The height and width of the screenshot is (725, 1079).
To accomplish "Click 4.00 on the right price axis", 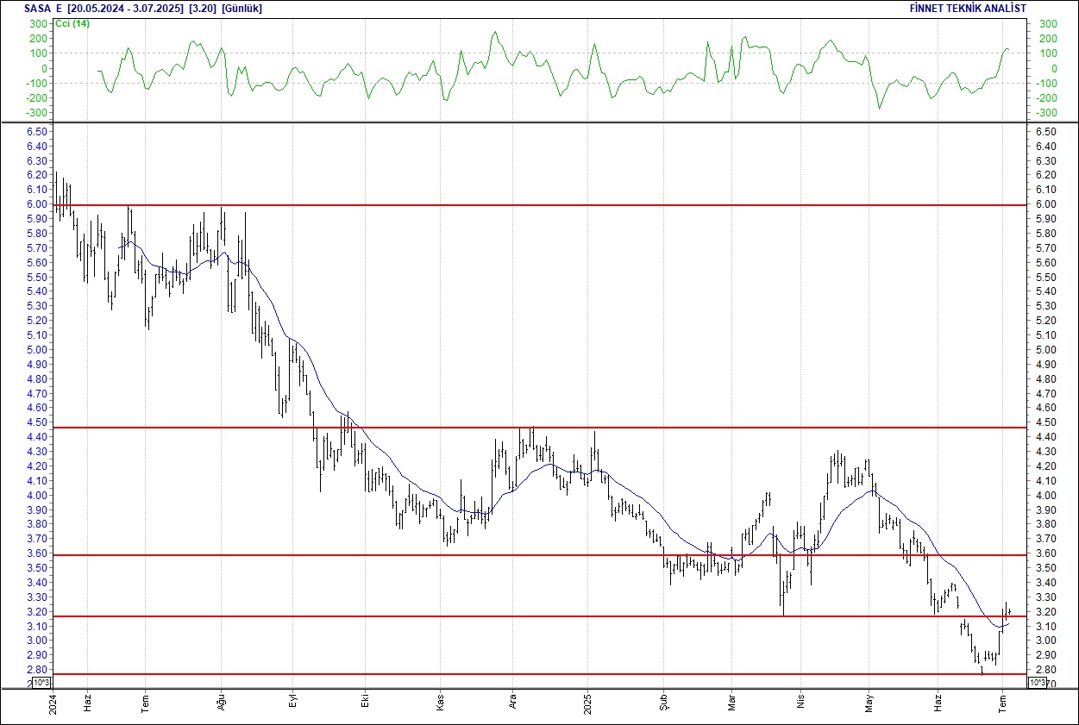I will coord(1044,496).
